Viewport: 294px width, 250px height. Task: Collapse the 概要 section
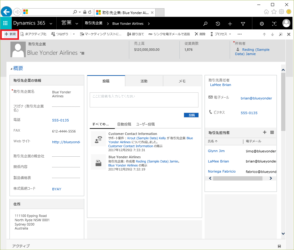point(11,69)
